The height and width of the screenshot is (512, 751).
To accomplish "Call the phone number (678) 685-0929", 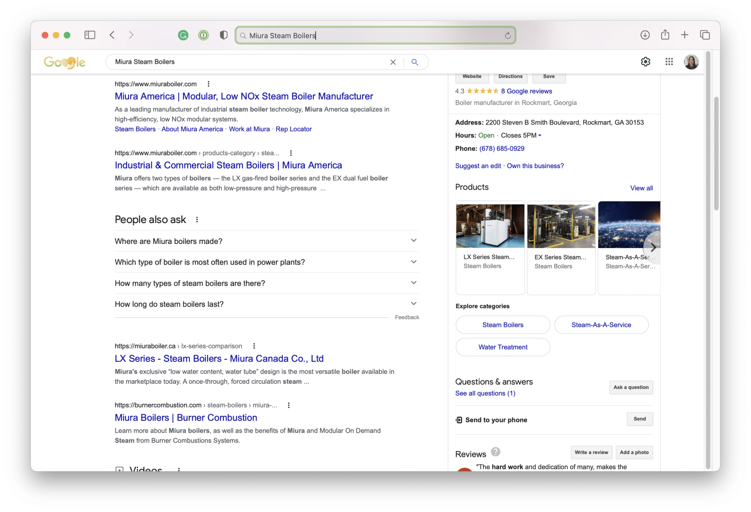I will point(502,149).
